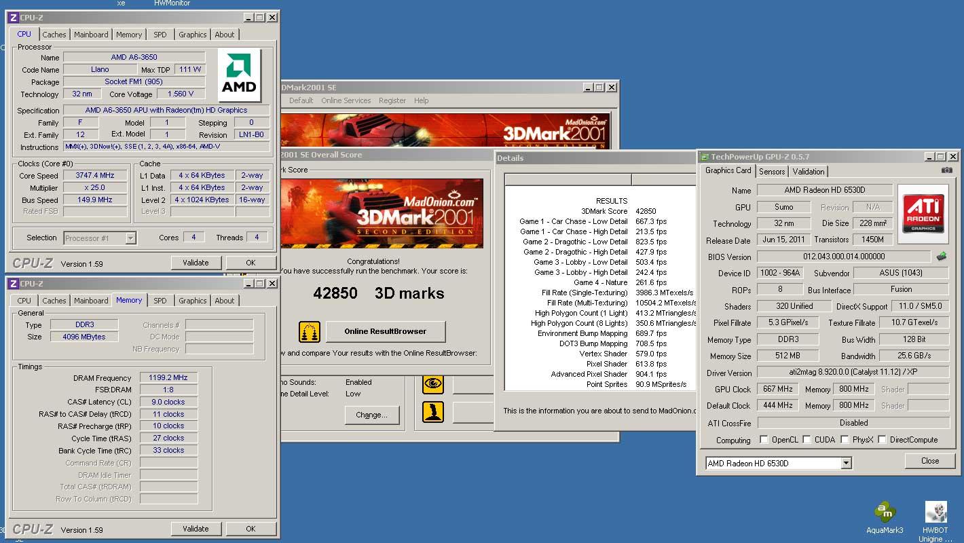Enable the OpenCL checkbox in GPU-Z
The width and height of the screenshot is (964, 543).
(x=764, y=440)
